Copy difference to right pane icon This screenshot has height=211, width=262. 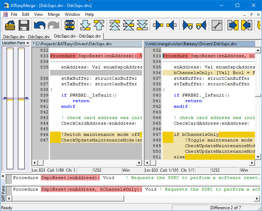tap(158, 25)
